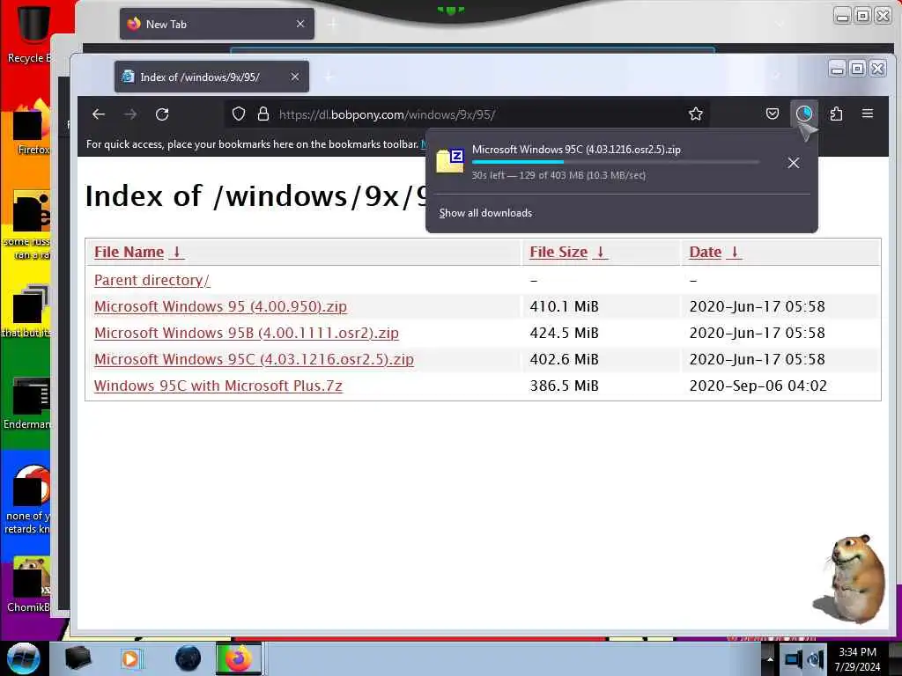This screenshot has width=902, height=676.
Task: Click the download progress bar
Action: pos(616,162)
